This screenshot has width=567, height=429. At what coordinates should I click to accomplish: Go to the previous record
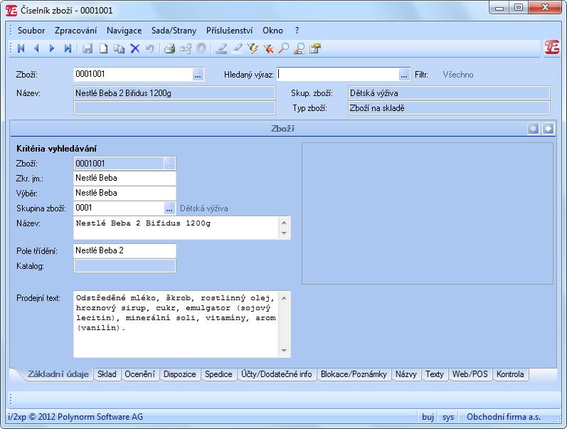click(36, 48)
